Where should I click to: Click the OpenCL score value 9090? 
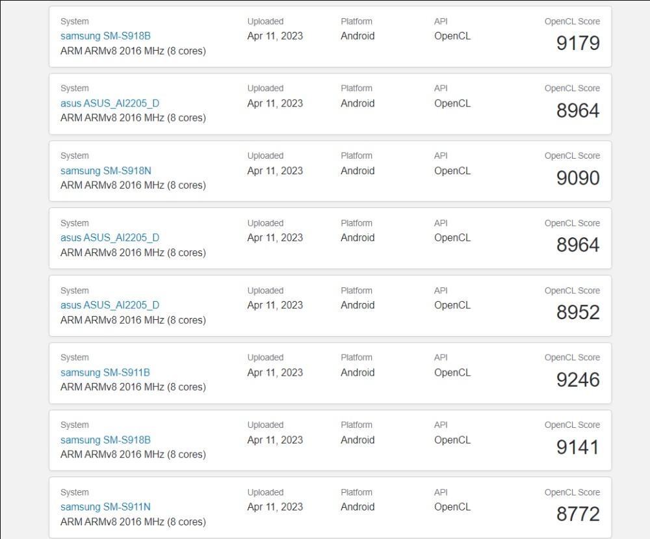point(577,178)
